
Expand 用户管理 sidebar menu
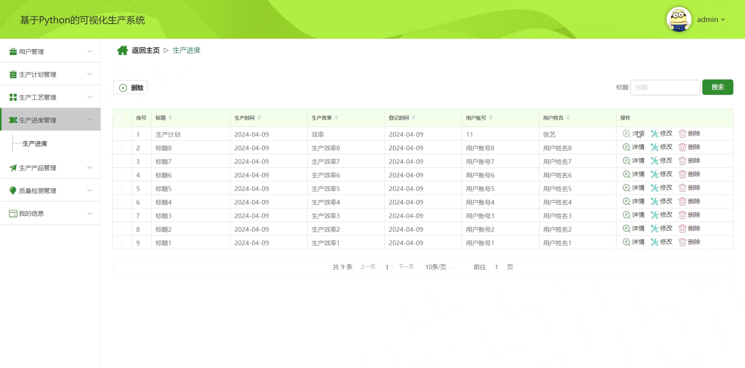point(50,51)
